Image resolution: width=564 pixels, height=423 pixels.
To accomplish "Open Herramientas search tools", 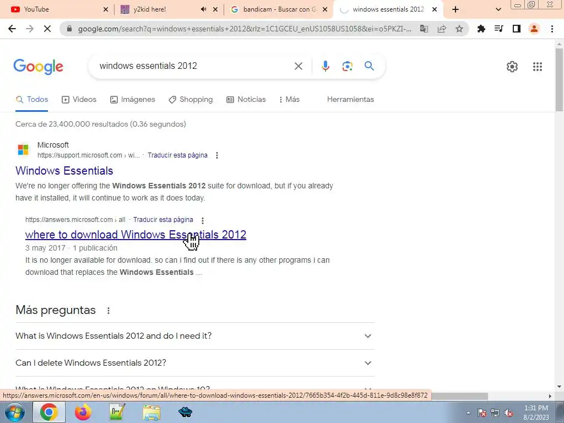I will pos(350,100).
